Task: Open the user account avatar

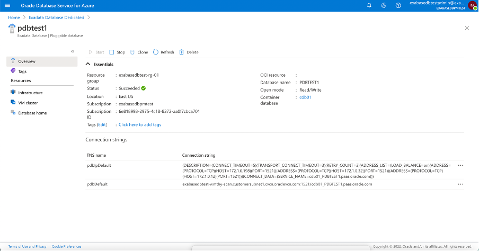Action: pos(472,5)
